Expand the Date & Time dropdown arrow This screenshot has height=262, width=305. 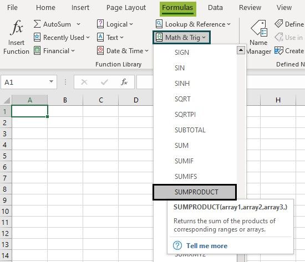(146, 51)
